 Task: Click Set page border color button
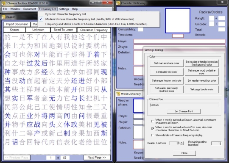[201, 89]
